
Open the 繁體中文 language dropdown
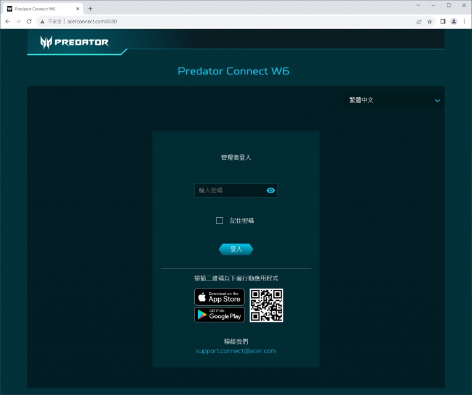pyautogui.click(x=394, y=100)
